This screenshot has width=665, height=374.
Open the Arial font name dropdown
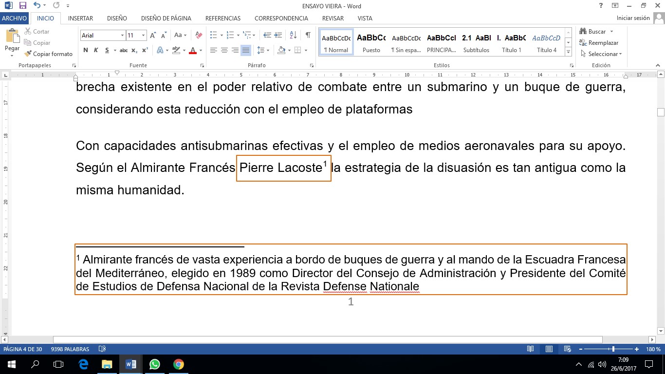point(123,36)
